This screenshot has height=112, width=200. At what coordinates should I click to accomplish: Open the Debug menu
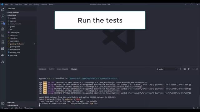tap(36, 4)
